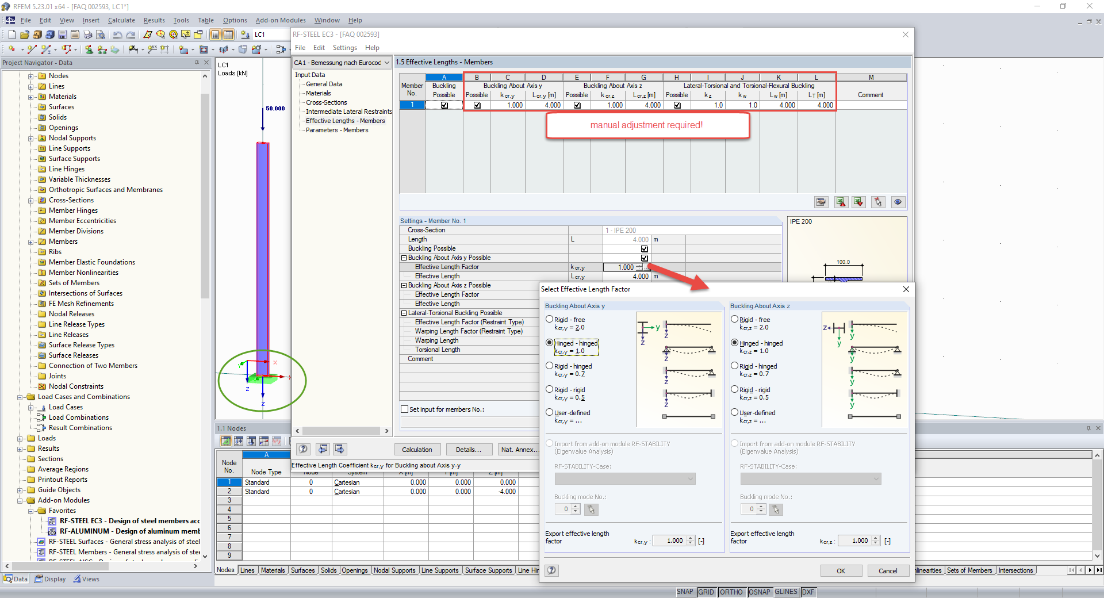Start the Calculation from the dialog
Image resolution: width=1104 pixels, height=598 pixels.
pyautogui.click(x=417, y=449)
